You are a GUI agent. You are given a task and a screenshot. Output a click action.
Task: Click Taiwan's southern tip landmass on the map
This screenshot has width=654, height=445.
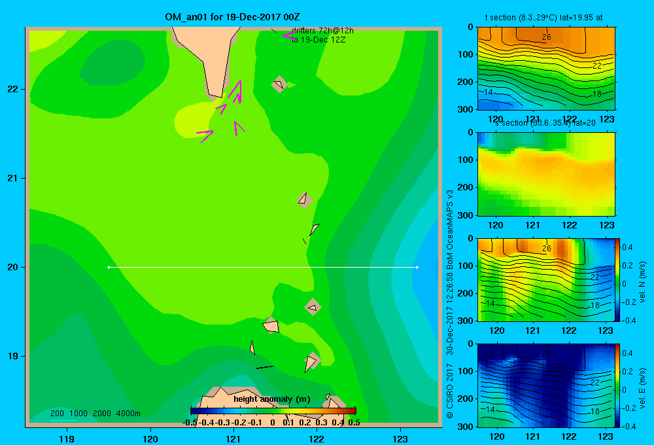[214, 58]
